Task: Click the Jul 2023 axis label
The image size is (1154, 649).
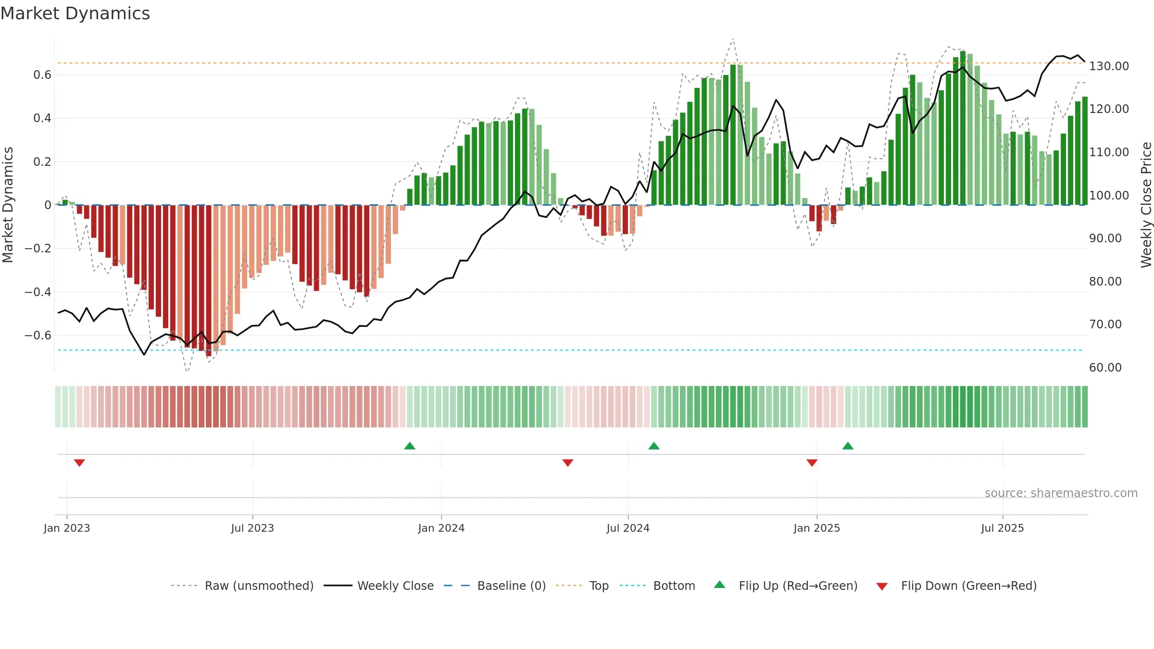Action: 252,528
